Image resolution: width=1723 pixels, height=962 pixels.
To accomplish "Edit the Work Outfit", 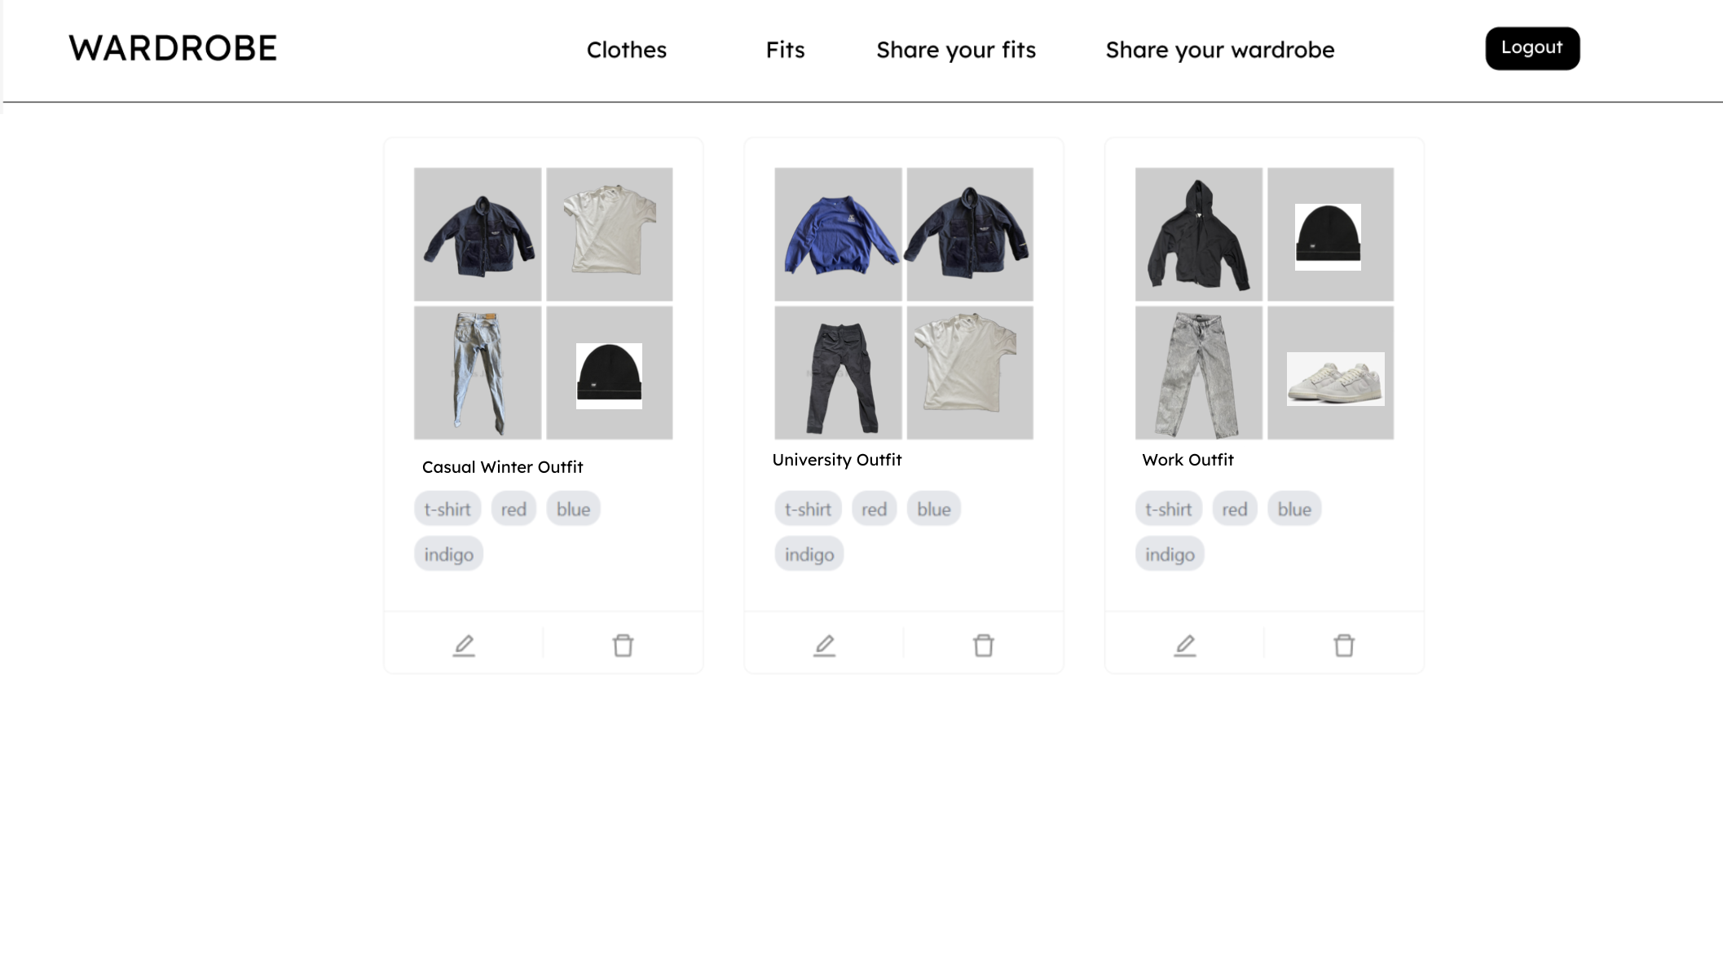I will click(x=1184, y=643).
